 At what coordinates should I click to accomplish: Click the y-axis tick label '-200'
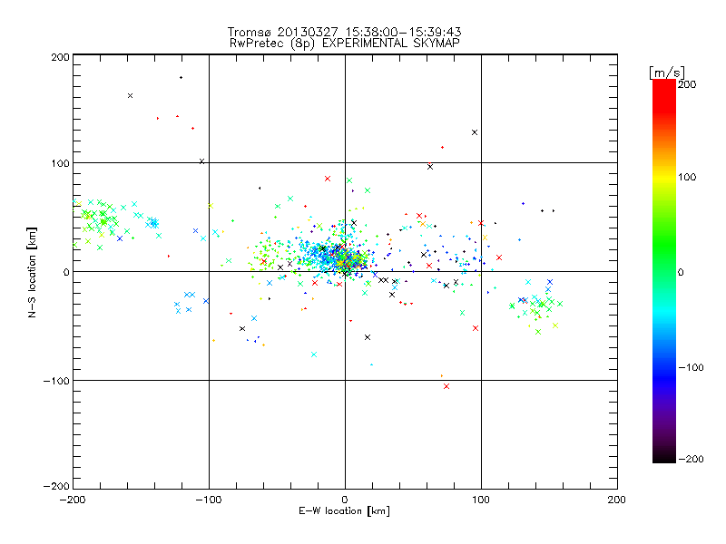click(56, 486)
